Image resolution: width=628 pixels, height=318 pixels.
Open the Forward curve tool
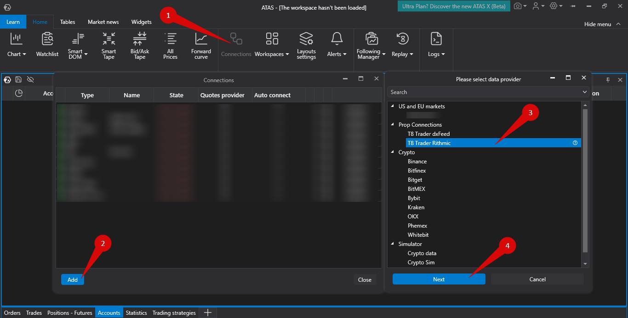pyautogui.click(x=201, y=45)
